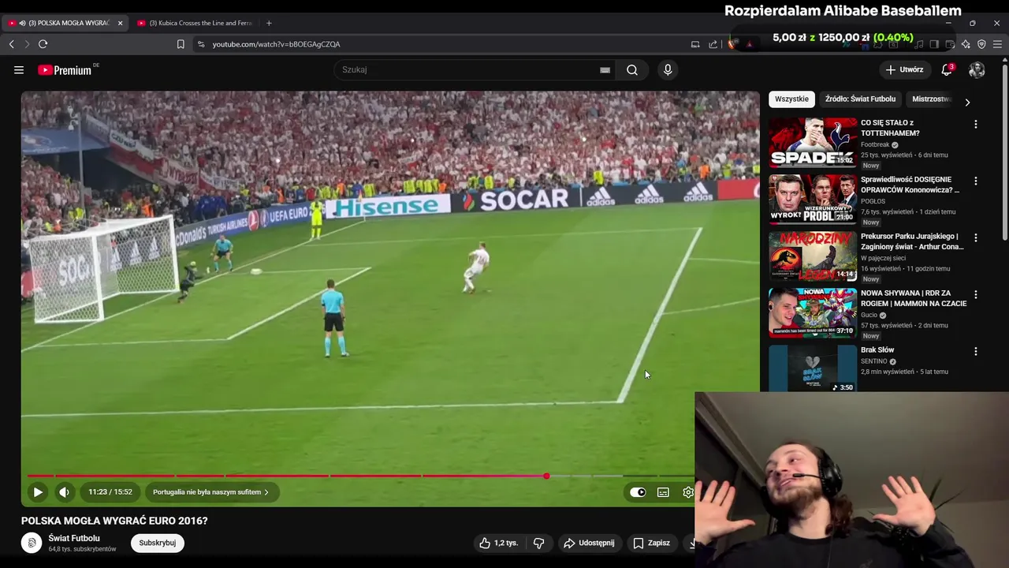1009x568 pixels.
Task: Select the 'Wszystkie' filter chip
Action: coord(791,99)
